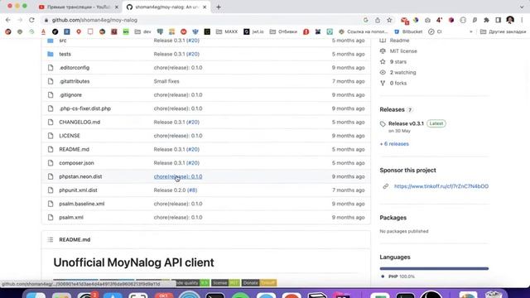Image resolution: width=530 pixels, height=298 pixels.
Task: Show the + 6 releases link
Action: tap(394, 144)
